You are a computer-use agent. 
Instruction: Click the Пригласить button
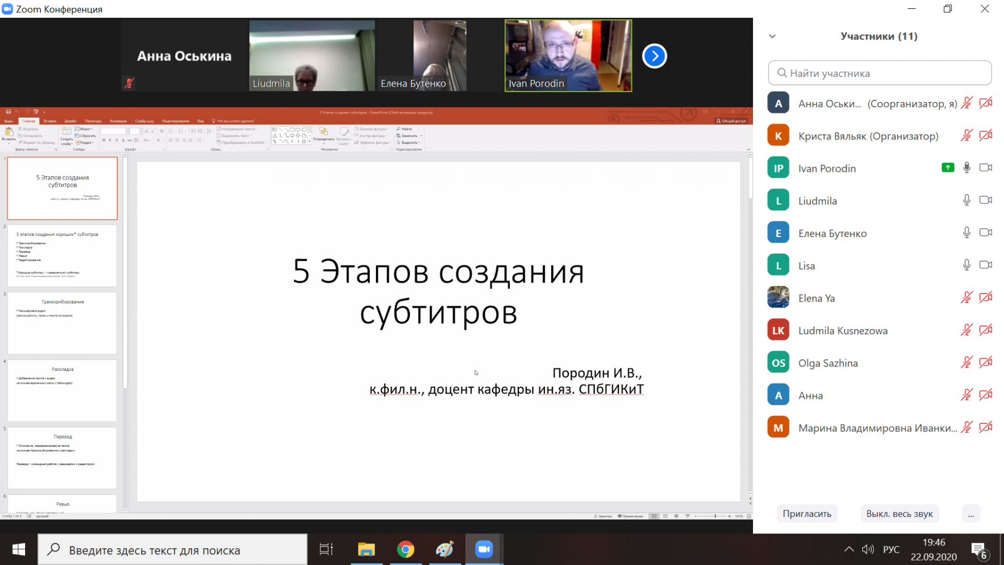coord(807,514)
